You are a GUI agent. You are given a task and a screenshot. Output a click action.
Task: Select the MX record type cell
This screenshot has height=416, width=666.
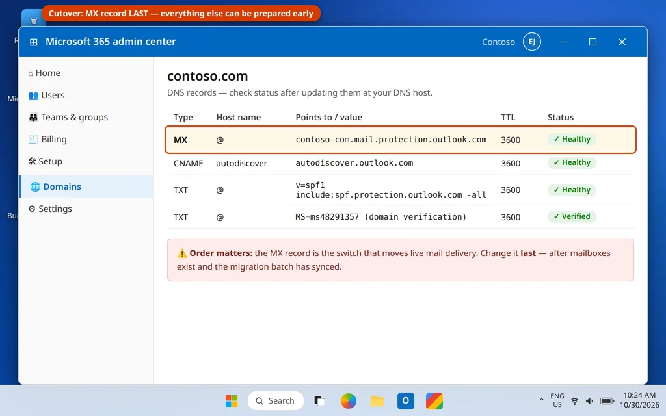181,140
